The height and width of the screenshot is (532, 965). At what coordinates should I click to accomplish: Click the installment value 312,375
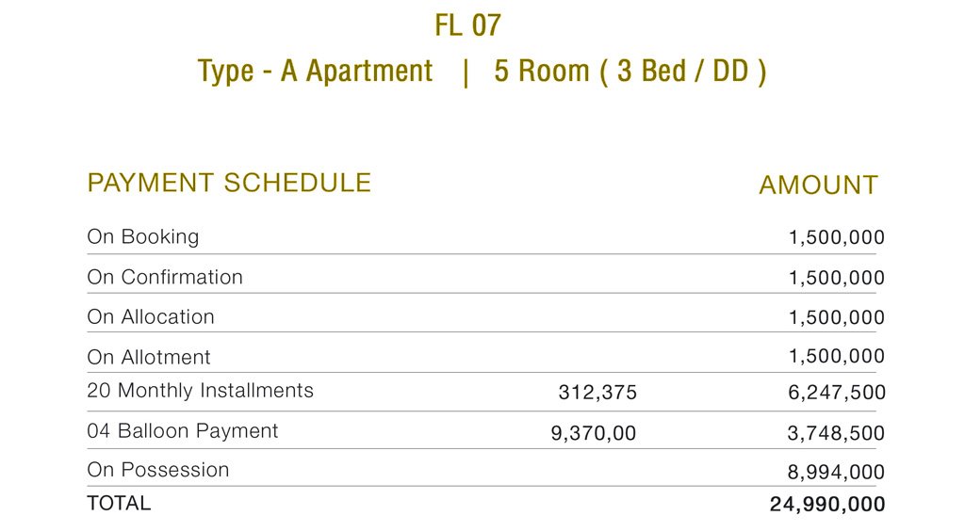(x=597, y=393)
